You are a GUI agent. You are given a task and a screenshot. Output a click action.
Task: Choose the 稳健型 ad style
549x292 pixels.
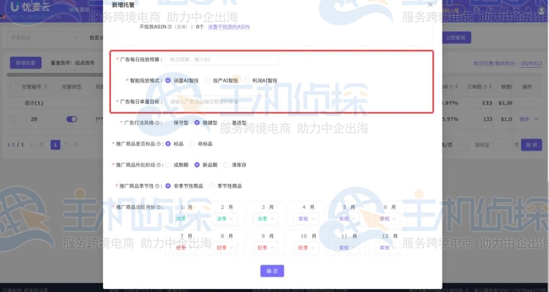pyautogui.click(x=197, y=123)
